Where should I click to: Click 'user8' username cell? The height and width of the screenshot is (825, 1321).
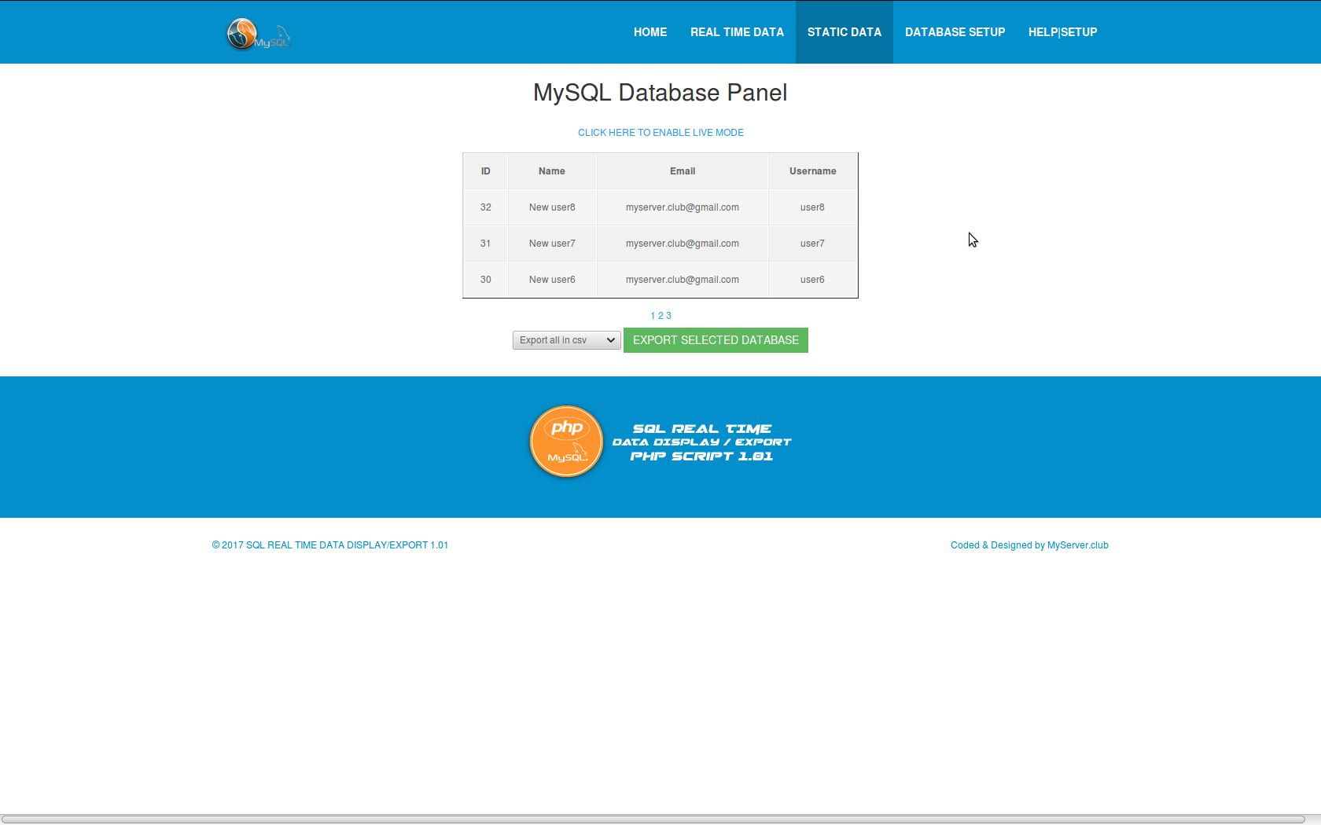coord(813,207)
